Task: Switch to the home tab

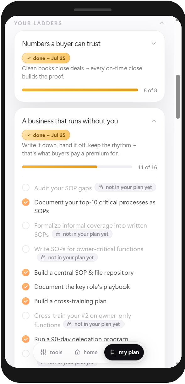Action: (86, 352)
